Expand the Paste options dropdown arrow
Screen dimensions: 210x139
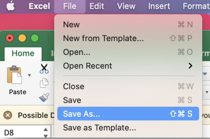click(x=29, y=76)
